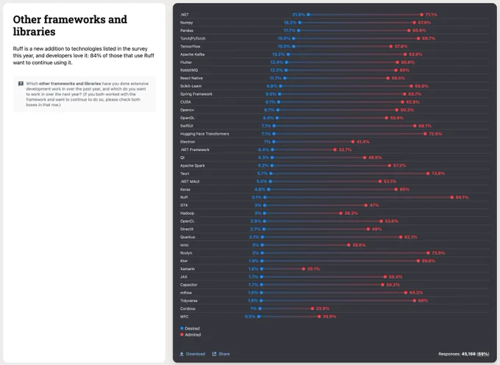Click the Torch/PyTorch 15.9% desired value
500x365 pixels.
coord(284,38)
